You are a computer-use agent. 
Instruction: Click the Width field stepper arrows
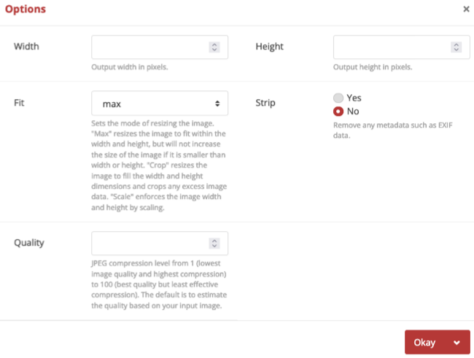214,47
